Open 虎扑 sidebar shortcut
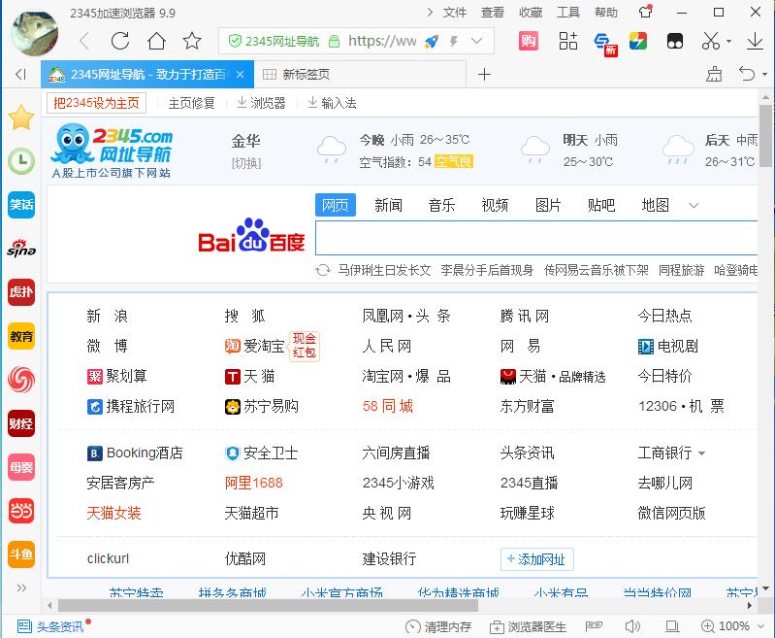The image size is (775, 638). 21,291
